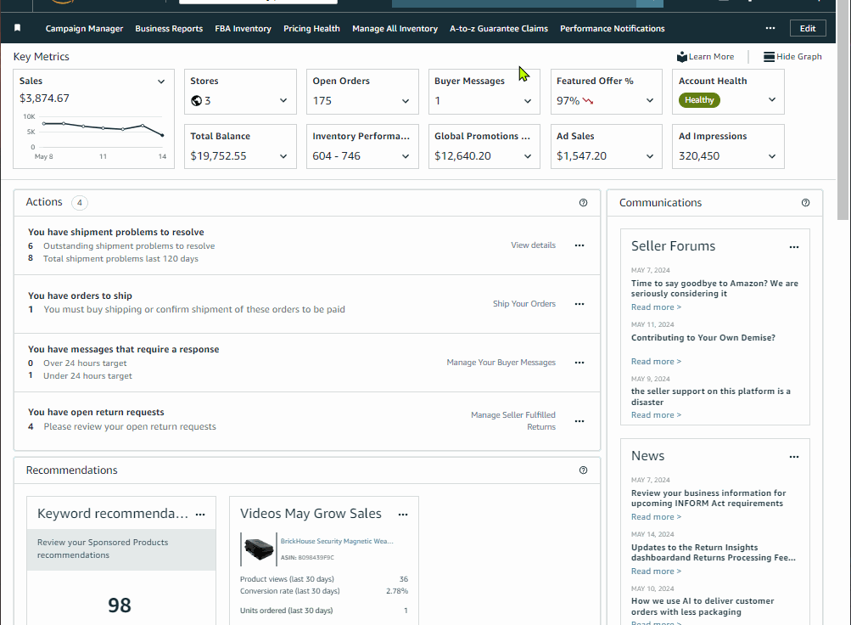Select Manage All Inventory
This screenshot has width=851, height=625.
pos(395,28)
